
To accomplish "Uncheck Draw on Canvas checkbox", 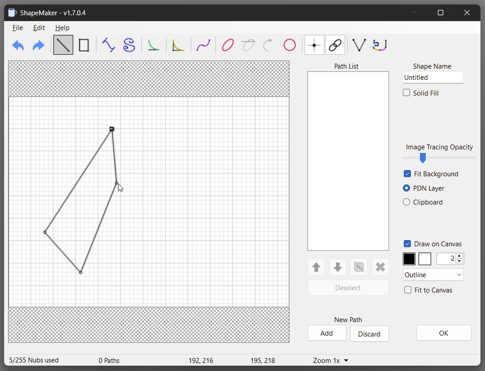I will coord(408,243).
